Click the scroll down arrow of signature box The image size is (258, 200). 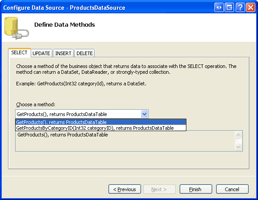[238, 147]
